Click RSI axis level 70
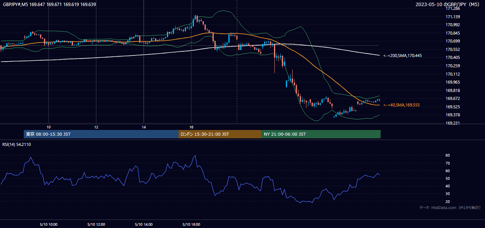 (448, 163)
